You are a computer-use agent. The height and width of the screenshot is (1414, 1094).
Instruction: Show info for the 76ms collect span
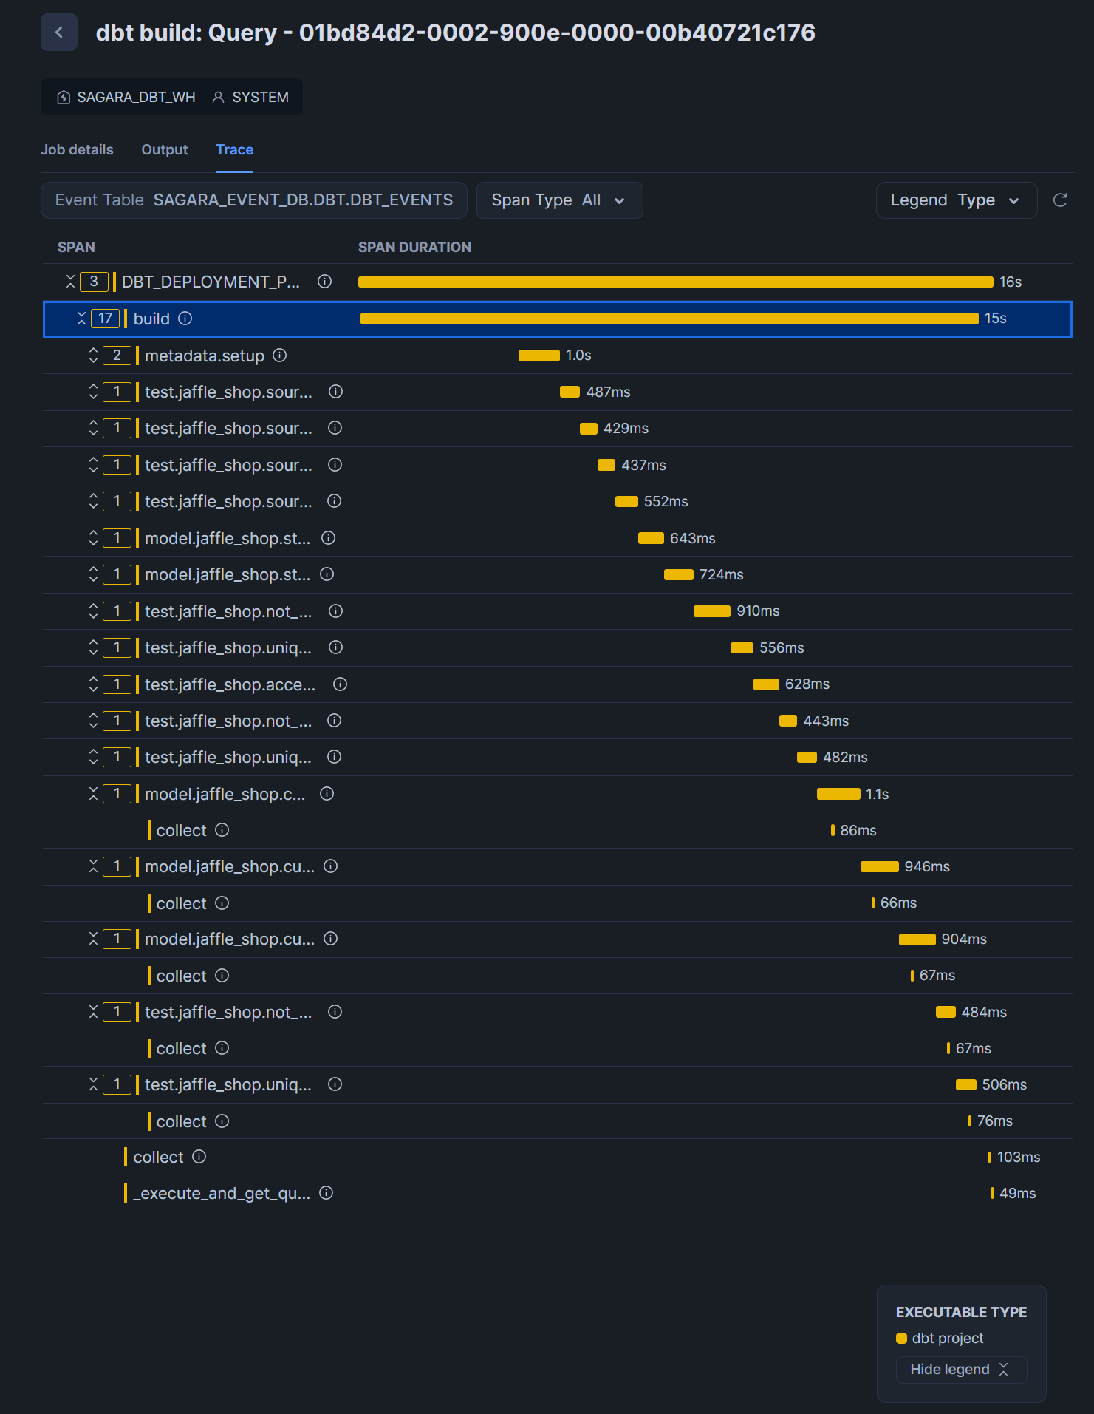pos(222,1121)
